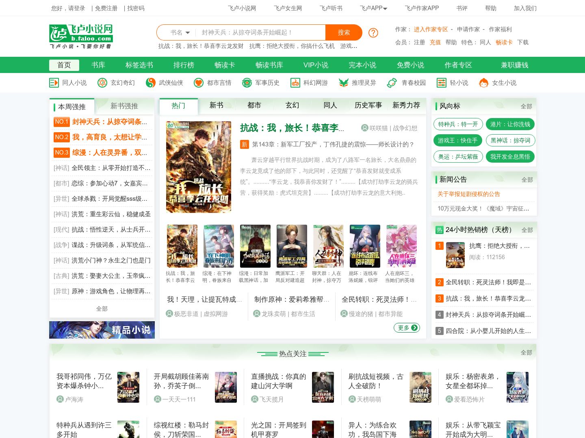Click 我开发全息黑悟 tag button
585x438 pixels.
click(510, 157)
